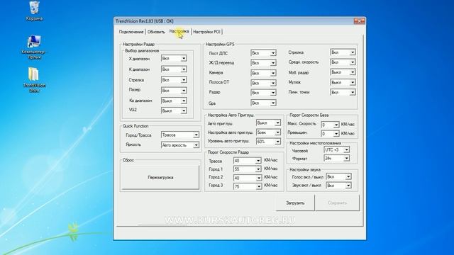Open the K диапазон dropdown
This screenshot has width=454, height=255.
click(x=174, y=69)
